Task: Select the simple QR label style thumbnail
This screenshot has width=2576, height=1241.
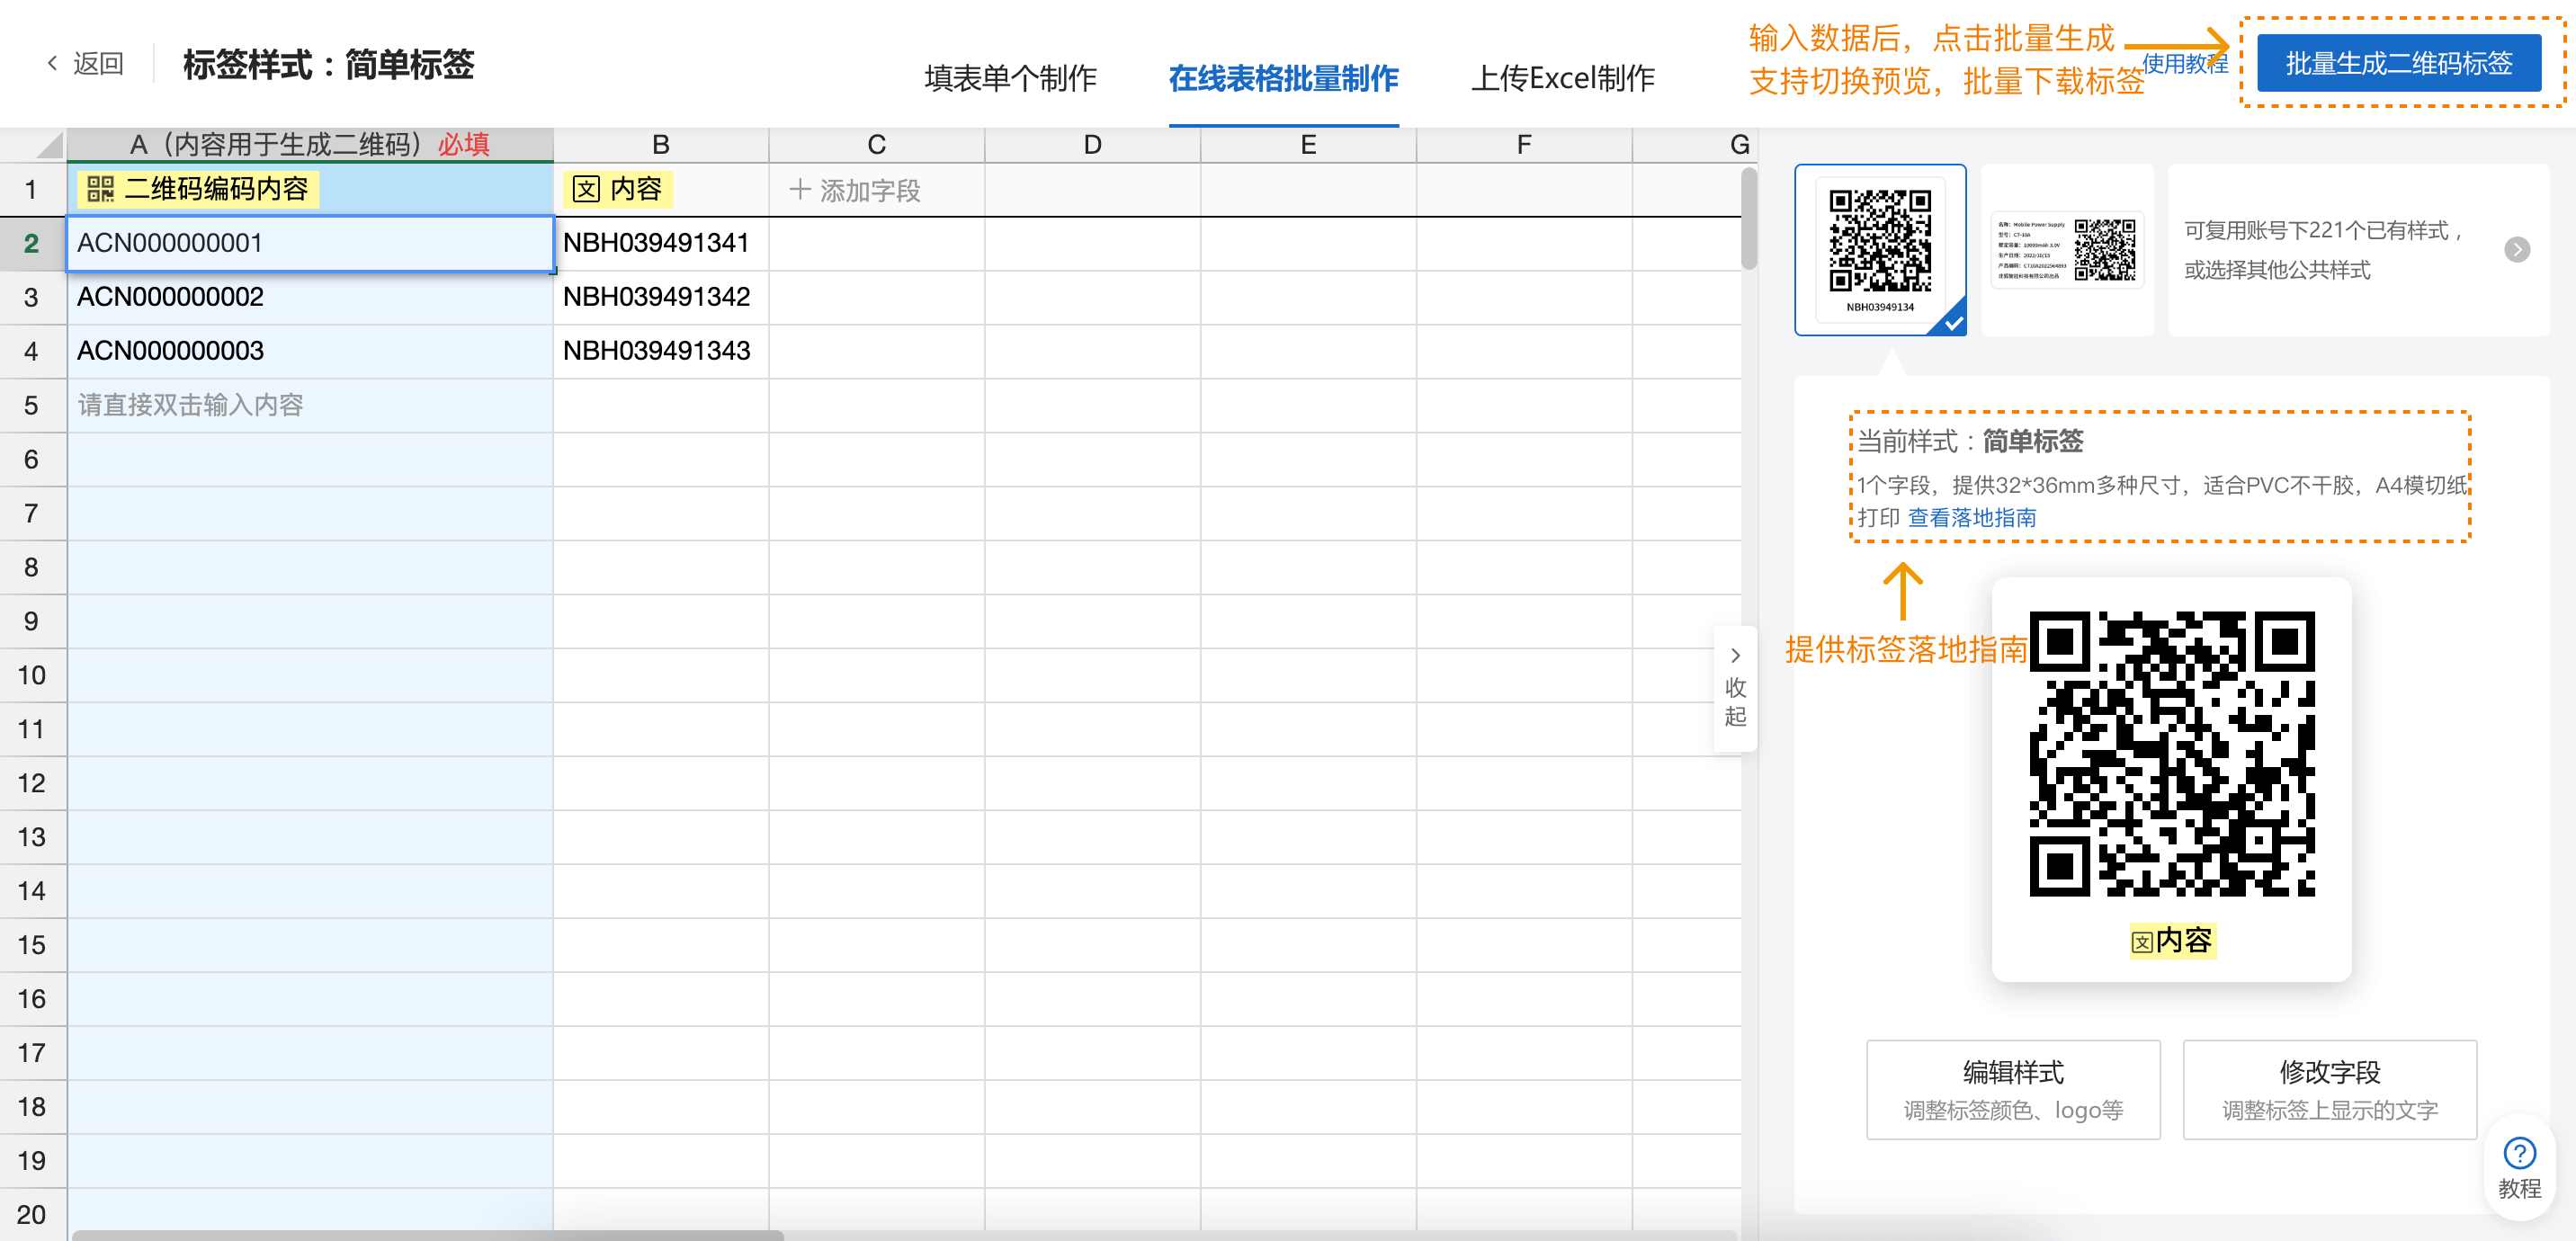Action: (x=1880, y=250)
